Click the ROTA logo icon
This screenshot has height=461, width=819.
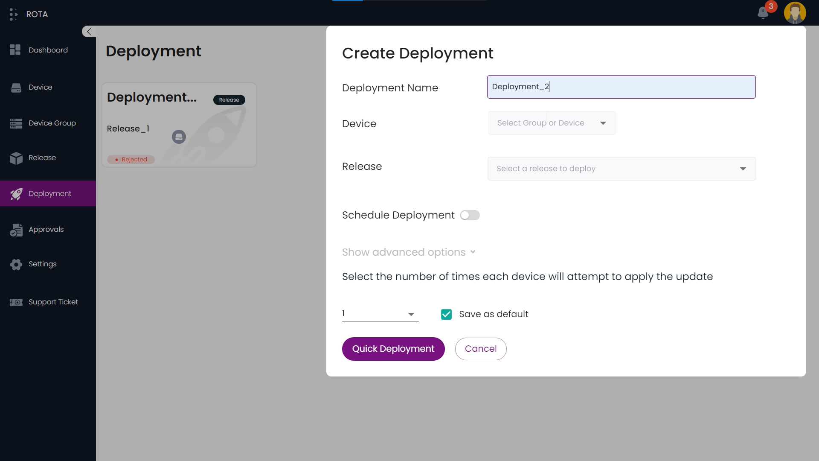pyautogui.click(x=13, y=14)
